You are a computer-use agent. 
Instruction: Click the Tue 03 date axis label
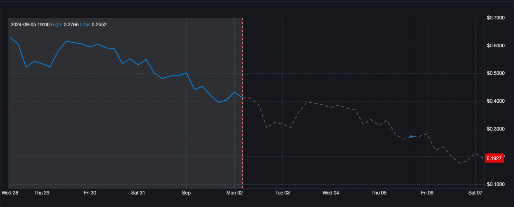click(x=282, y=193)
